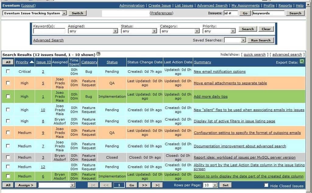312x193 pixels.
Task: Check the box for issue 9
Action: pyautogui.click(x=8, y=132)
